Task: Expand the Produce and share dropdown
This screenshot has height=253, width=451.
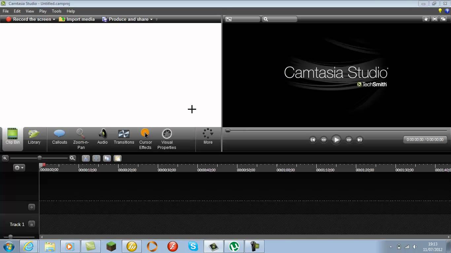Action: coord(151,19)
